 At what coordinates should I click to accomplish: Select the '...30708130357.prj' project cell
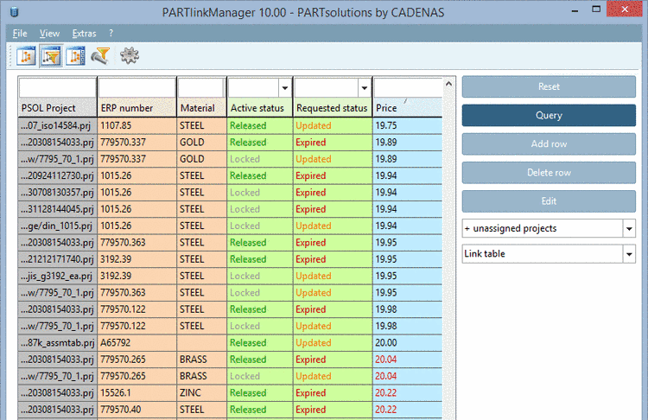(57, 193)
